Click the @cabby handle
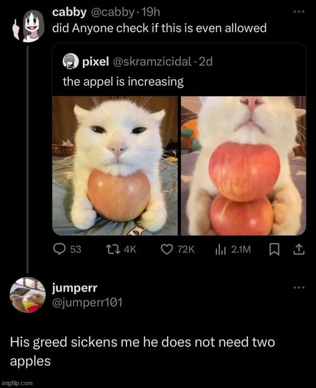Image resolution: width=316 pixels, height=388 pixels. pos(113,12)
